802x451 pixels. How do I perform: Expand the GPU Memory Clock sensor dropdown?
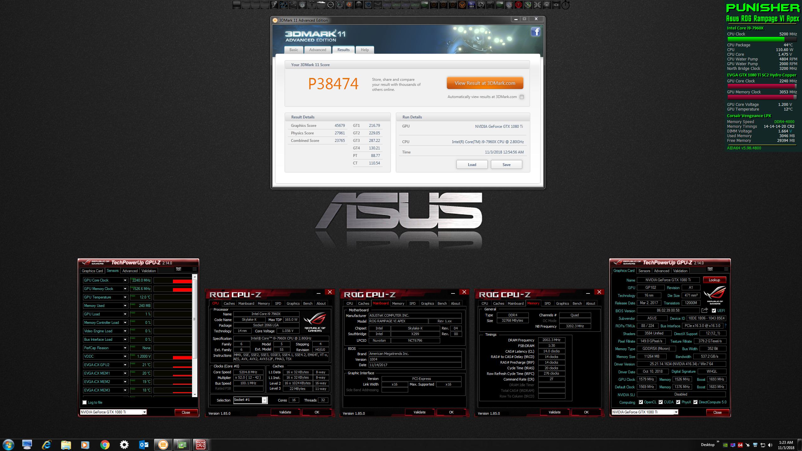125,289
